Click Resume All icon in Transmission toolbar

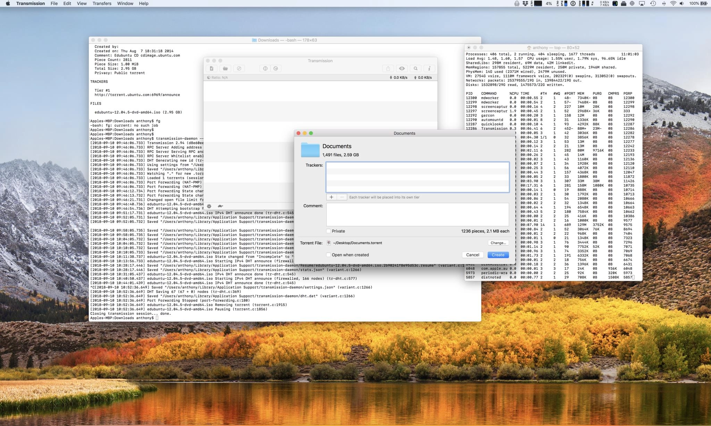click(276, 68)
